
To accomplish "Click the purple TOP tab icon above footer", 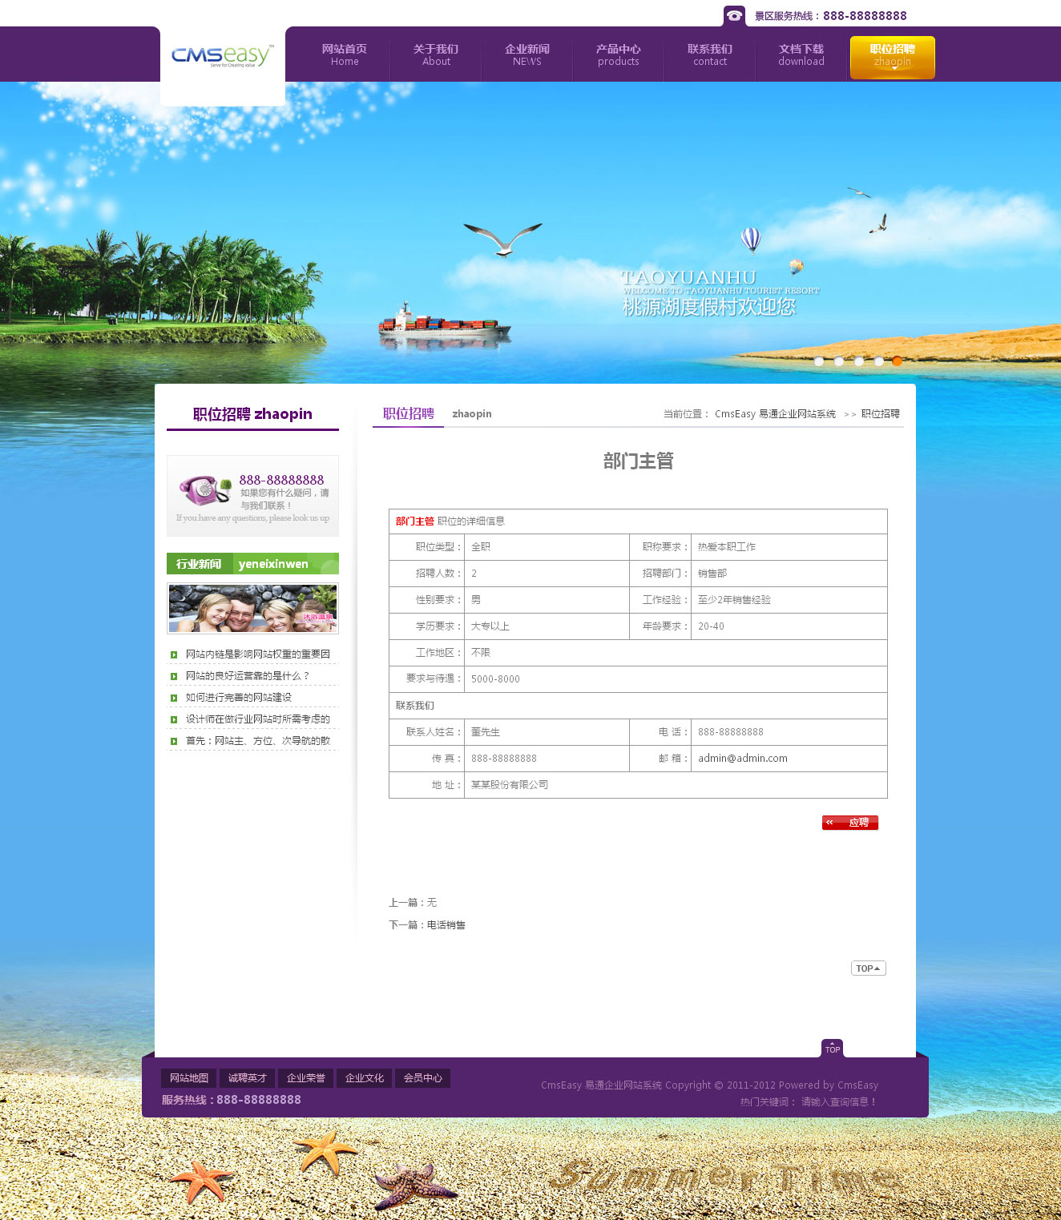I will click(832, 1049).
